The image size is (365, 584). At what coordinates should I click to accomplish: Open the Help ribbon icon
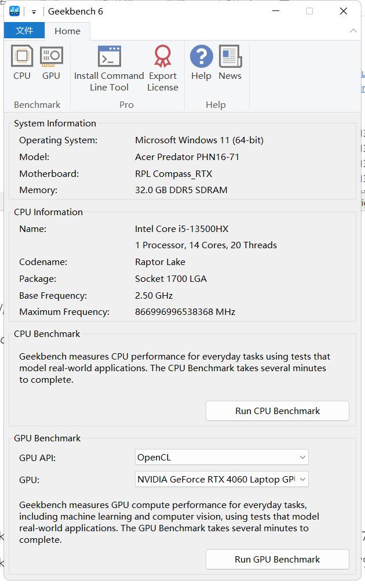[x=201, y=63]
